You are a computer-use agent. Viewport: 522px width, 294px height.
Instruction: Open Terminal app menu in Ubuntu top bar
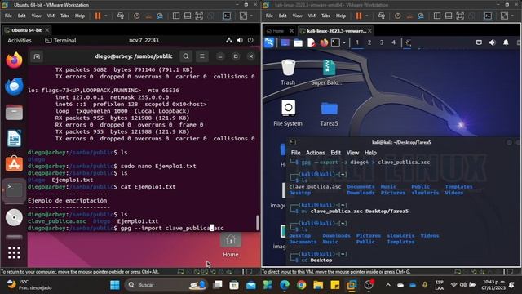pos(60,40)
